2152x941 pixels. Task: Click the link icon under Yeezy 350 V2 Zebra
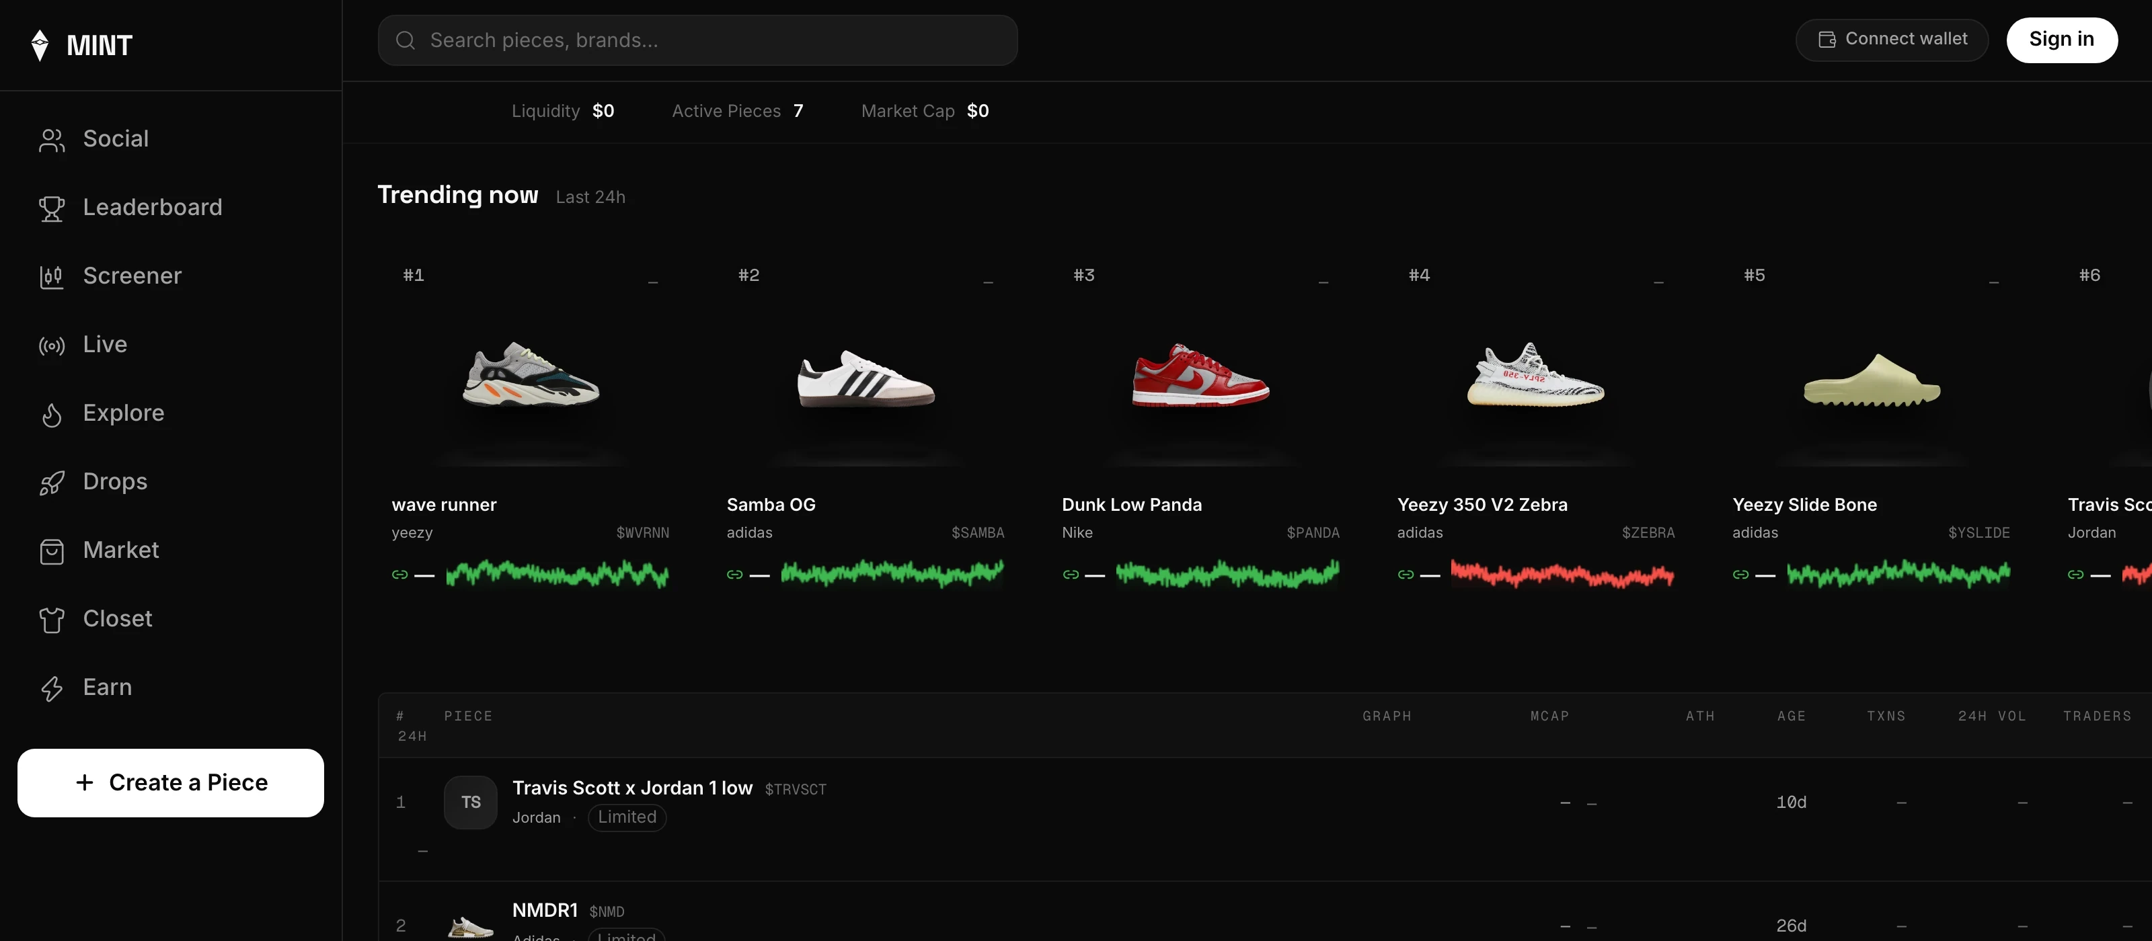click(x=1405, y=575)
